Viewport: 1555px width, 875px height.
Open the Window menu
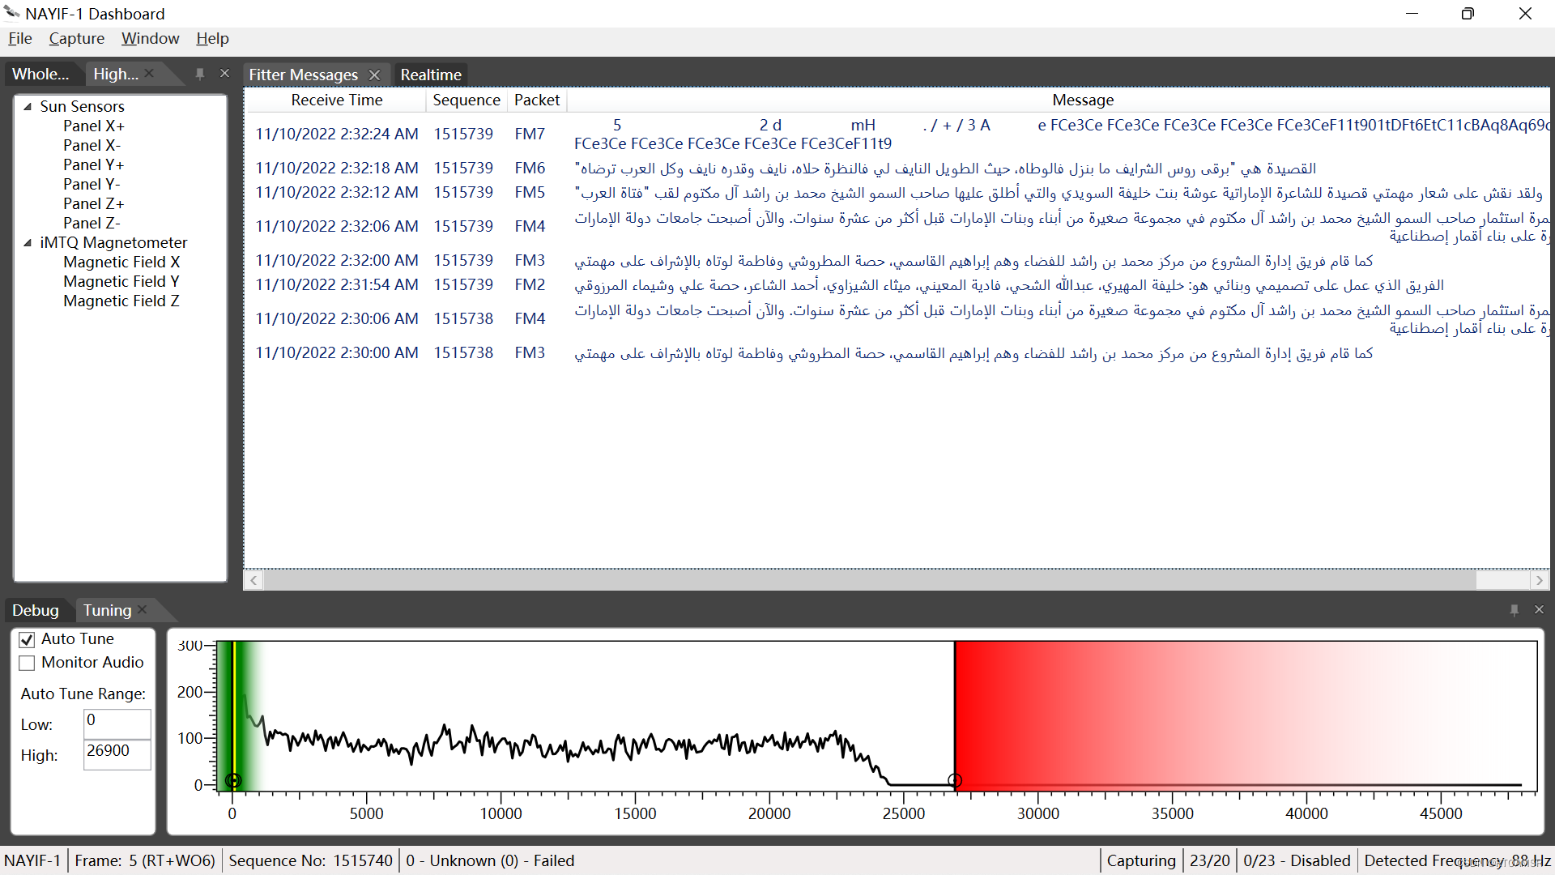(x=150, y=39)
